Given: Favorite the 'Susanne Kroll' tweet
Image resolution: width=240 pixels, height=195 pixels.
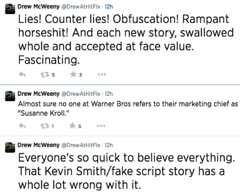Looking at the screenshot, I should pos(73,126).
